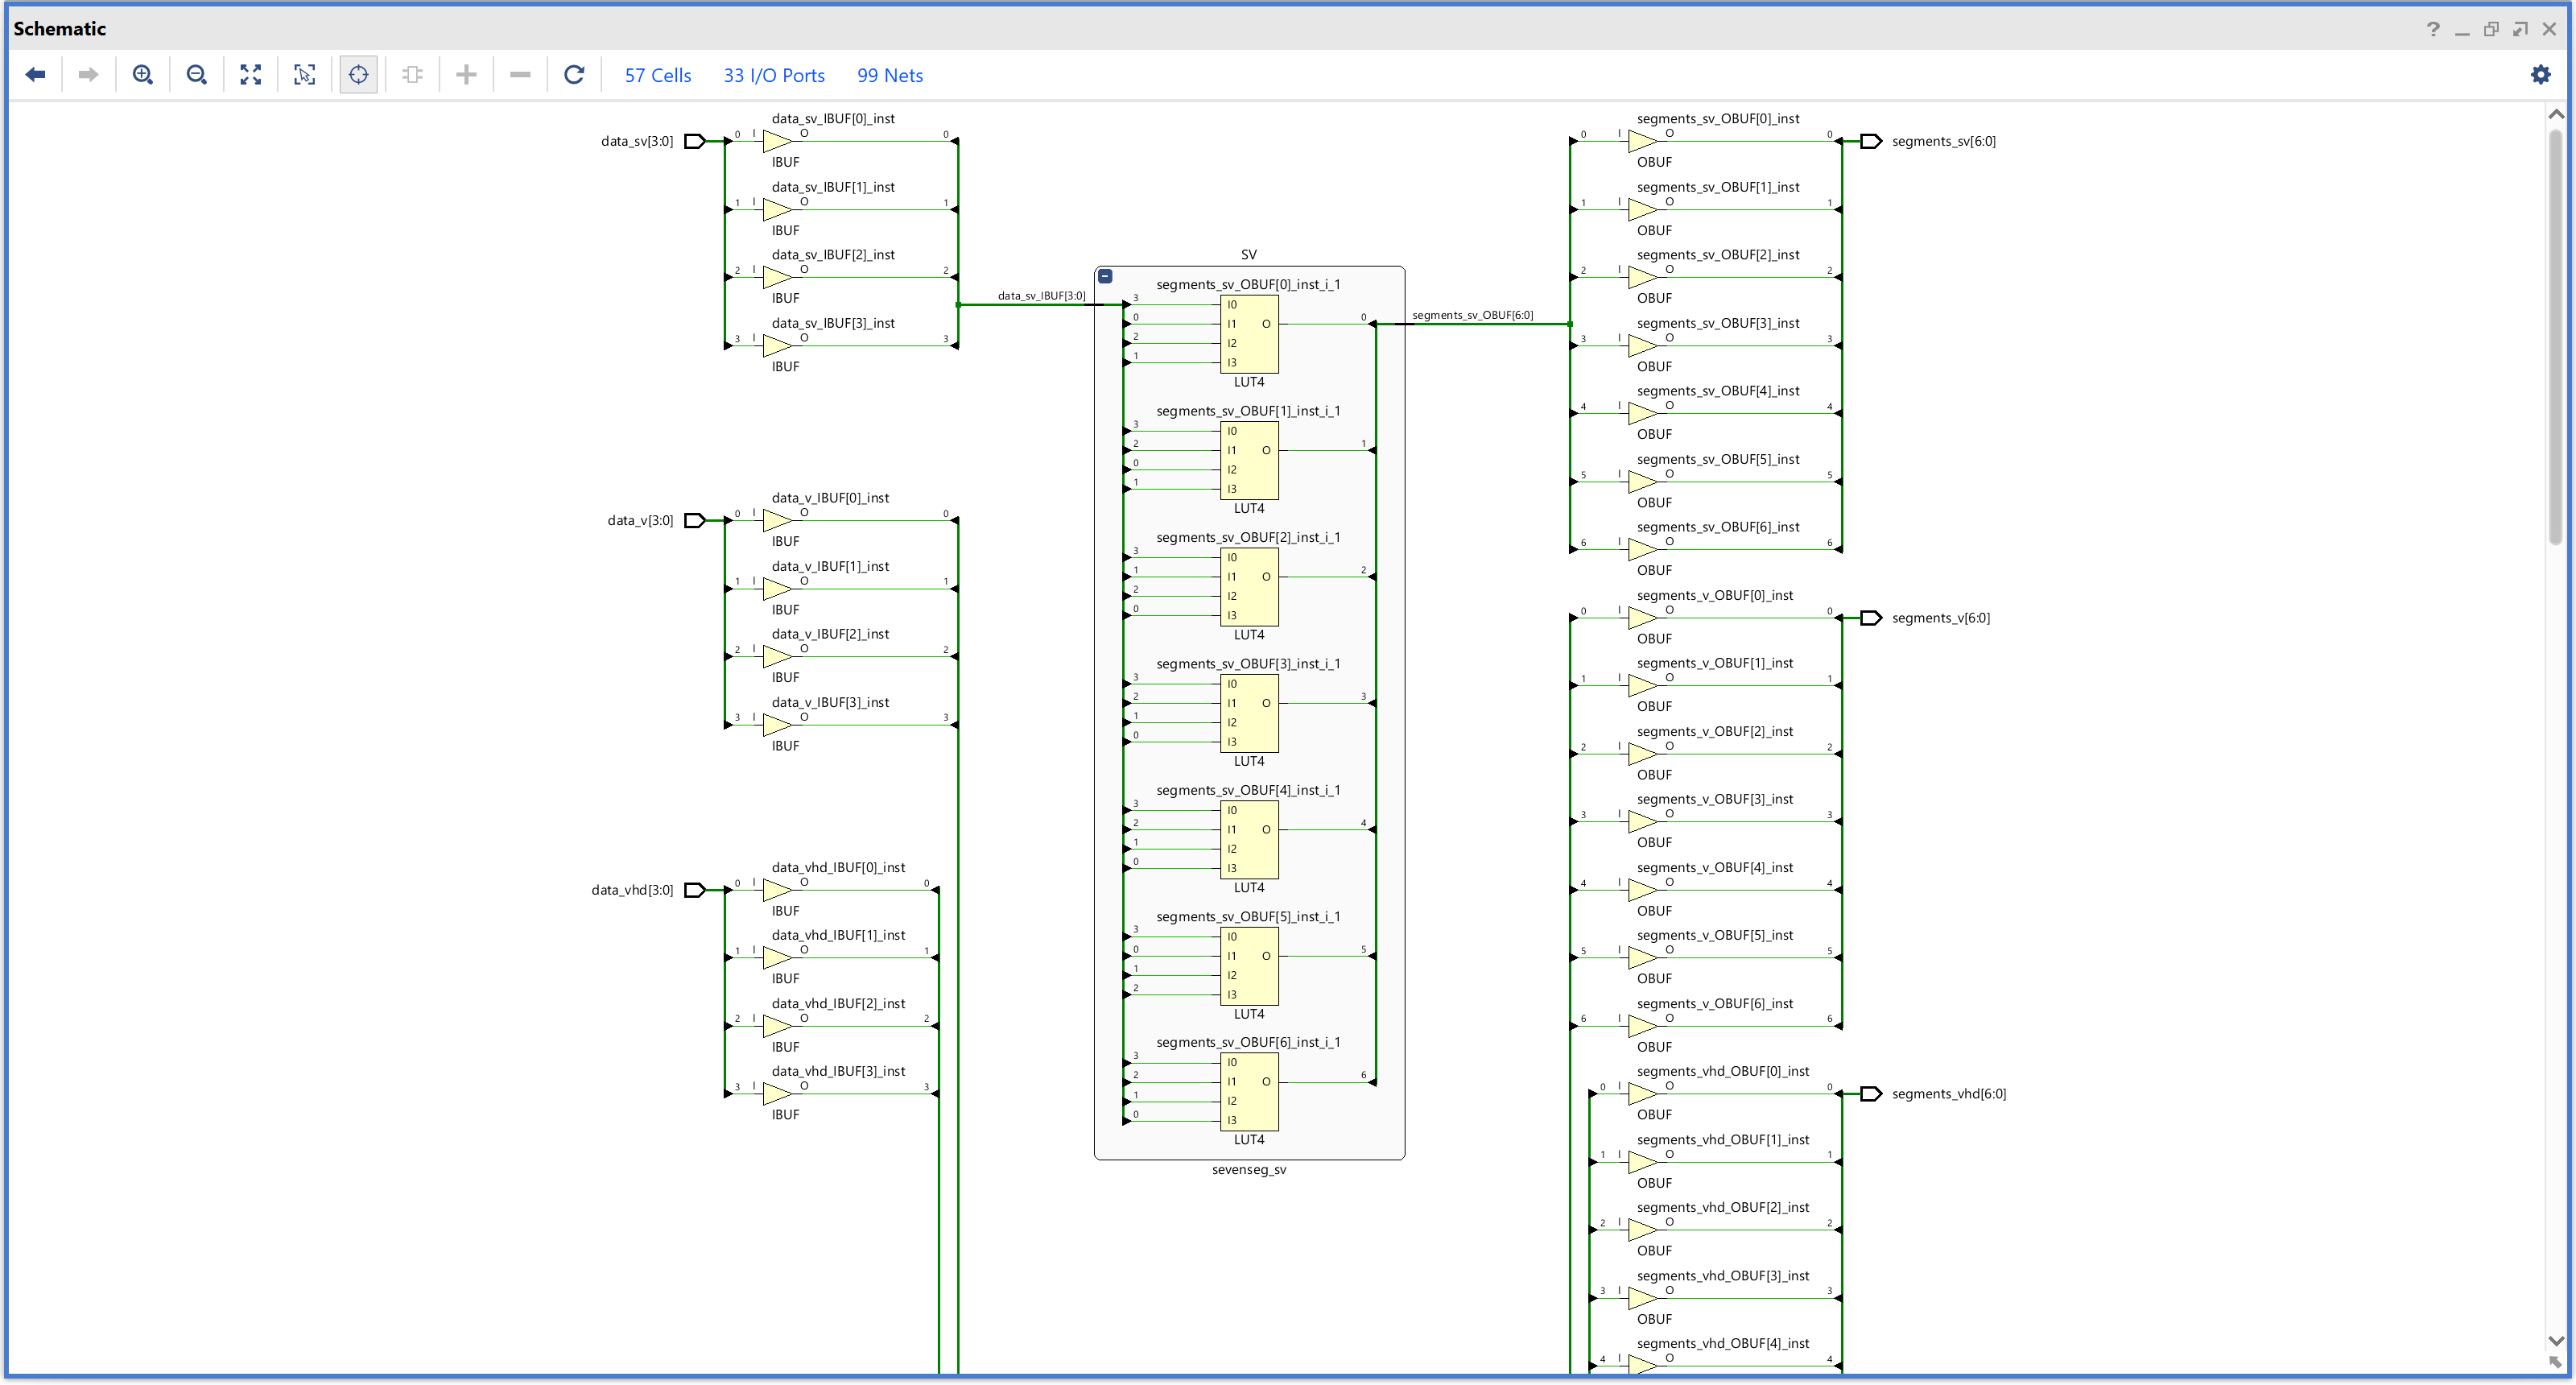
Task: Click the forward arrow in schematic toolbar
Action: point(88,75)
